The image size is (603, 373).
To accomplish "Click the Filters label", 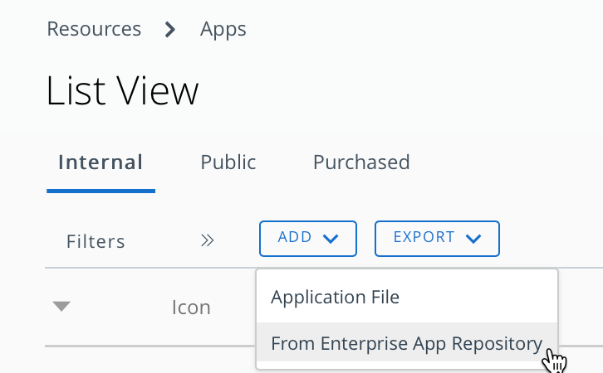I will (x=96, y=241).
